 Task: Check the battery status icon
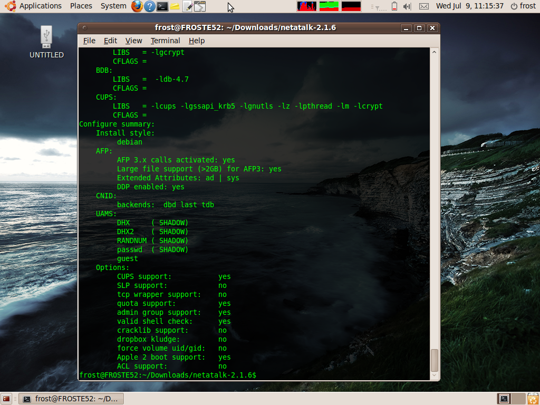(394, 6)
